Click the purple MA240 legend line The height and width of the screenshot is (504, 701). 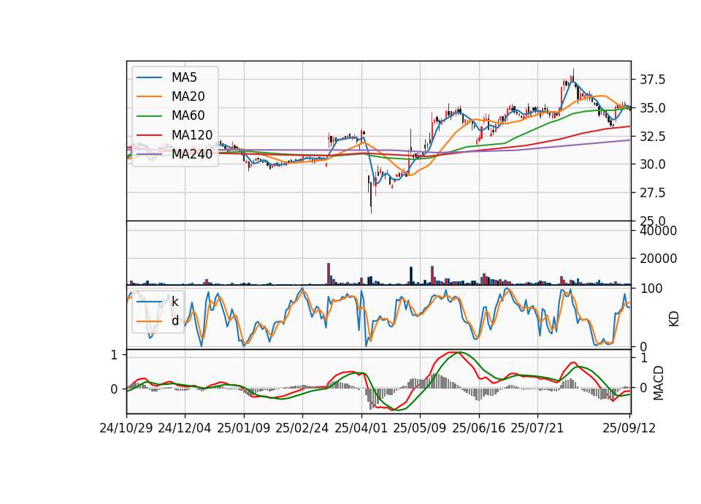coord(149,154)
